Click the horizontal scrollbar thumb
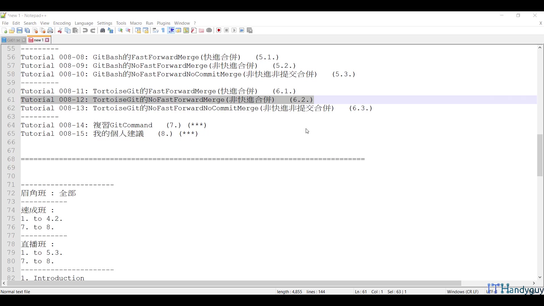The height and width of the screenshot is (306, 544). click(x=234, y=283)
